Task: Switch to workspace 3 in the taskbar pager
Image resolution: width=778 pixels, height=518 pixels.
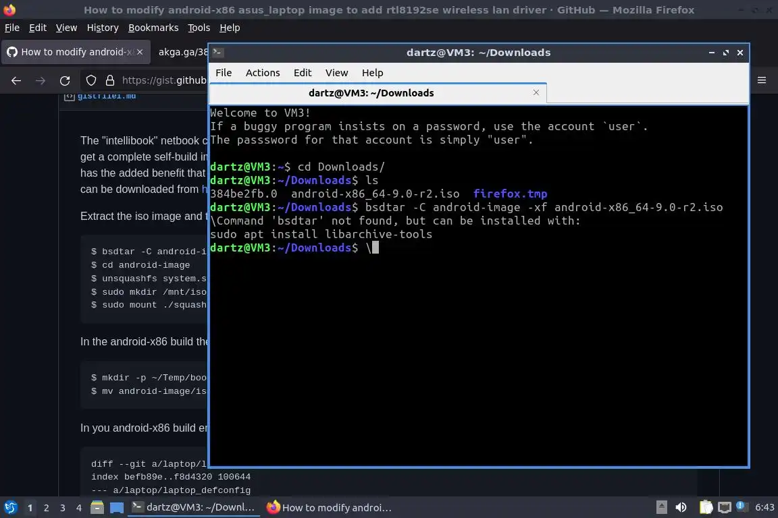Action: pyautogui.click(x=63, y=508)
